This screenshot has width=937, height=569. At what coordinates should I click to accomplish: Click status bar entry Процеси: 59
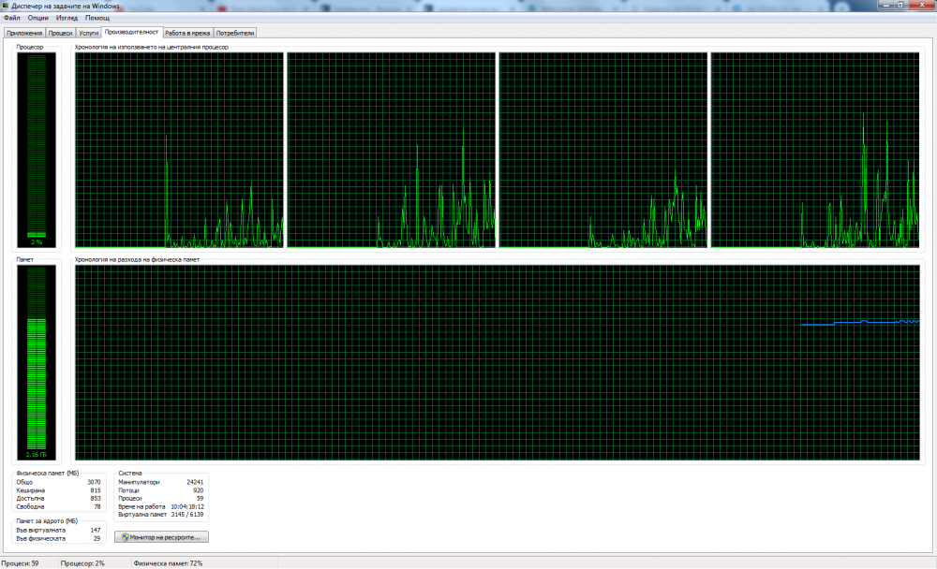click(x=20, y=563)
